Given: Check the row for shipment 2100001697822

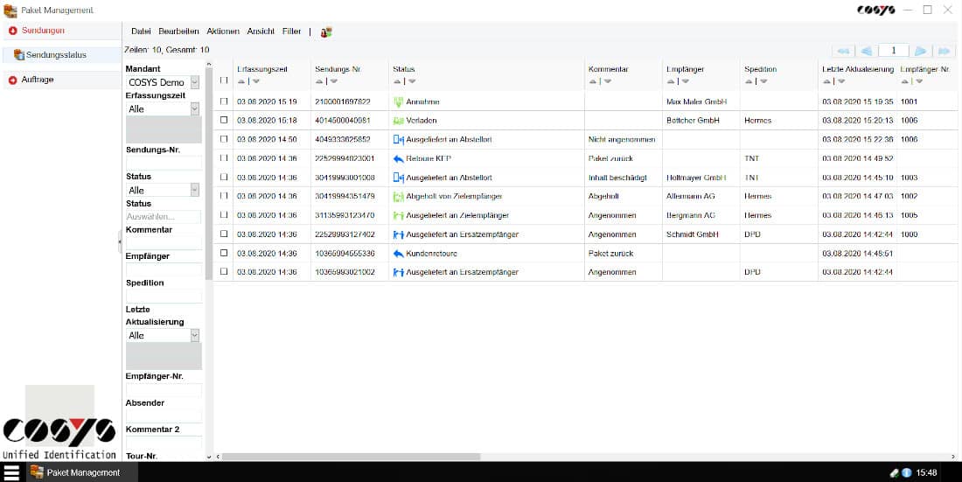Looking at the screenshot, I should click(x=224, y=101).
